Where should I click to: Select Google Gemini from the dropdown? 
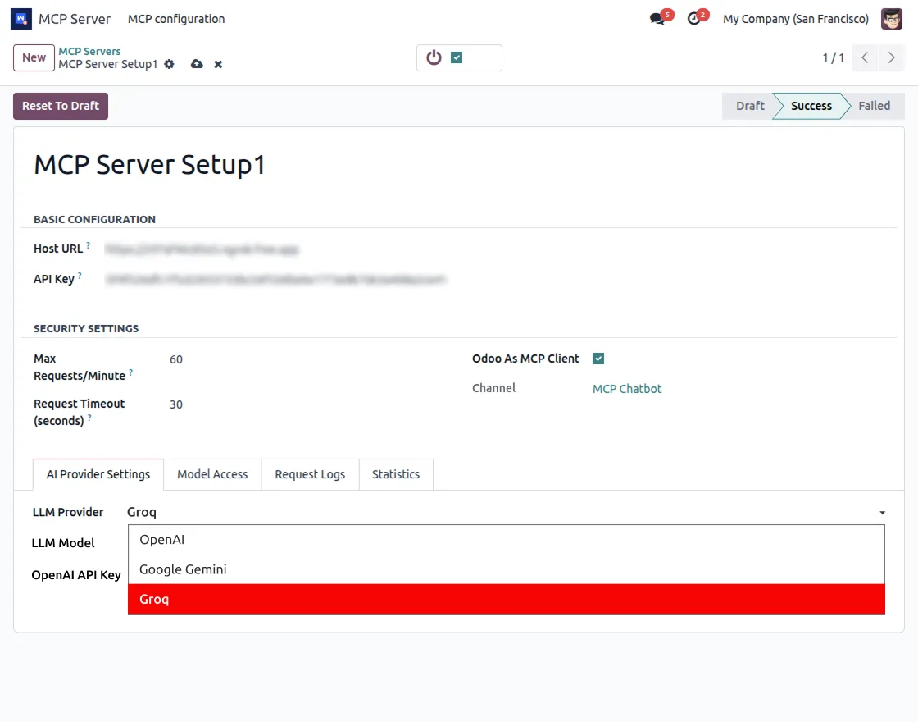pyautogui.click(x=183, y=569)
